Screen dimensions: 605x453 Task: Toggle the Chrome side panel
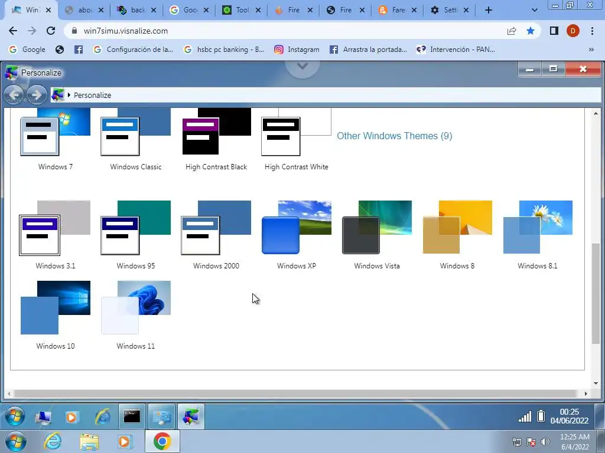(x=554, y=31)
